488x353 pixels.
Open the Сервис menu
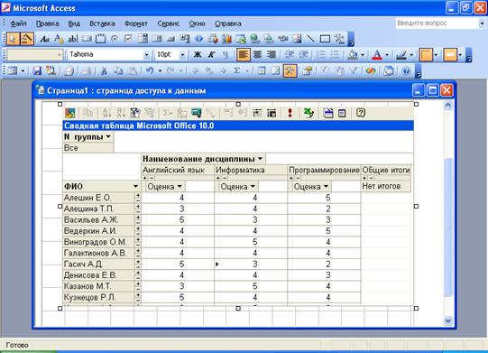(169, 23)
